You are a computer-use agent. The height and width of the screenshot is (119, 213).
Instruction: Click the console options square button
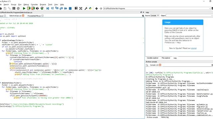(212, 65)
